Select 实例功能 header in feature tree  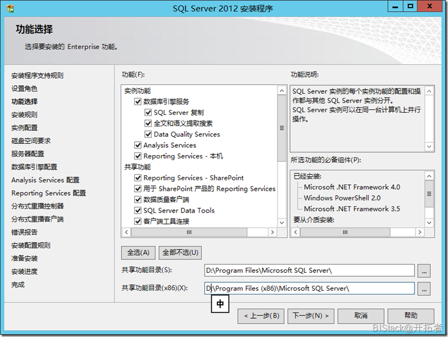pyautogui.click(x=138, y=91)
